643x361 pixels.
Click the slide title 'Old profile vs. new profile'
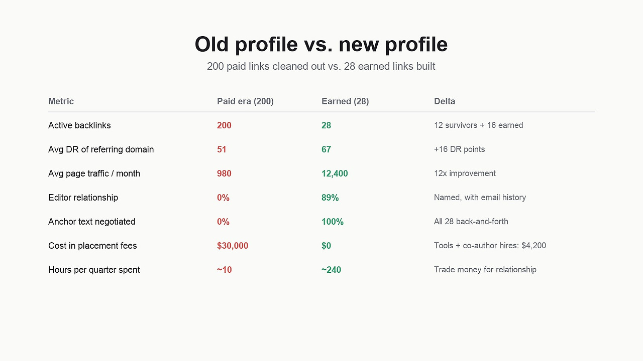(x=321, y=44)
